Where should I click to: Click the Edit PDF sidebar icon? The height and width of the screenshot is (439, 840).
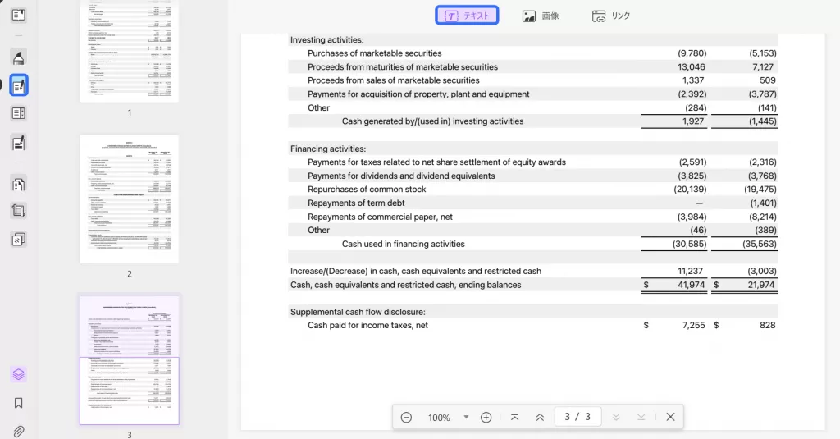click(18, 86)
